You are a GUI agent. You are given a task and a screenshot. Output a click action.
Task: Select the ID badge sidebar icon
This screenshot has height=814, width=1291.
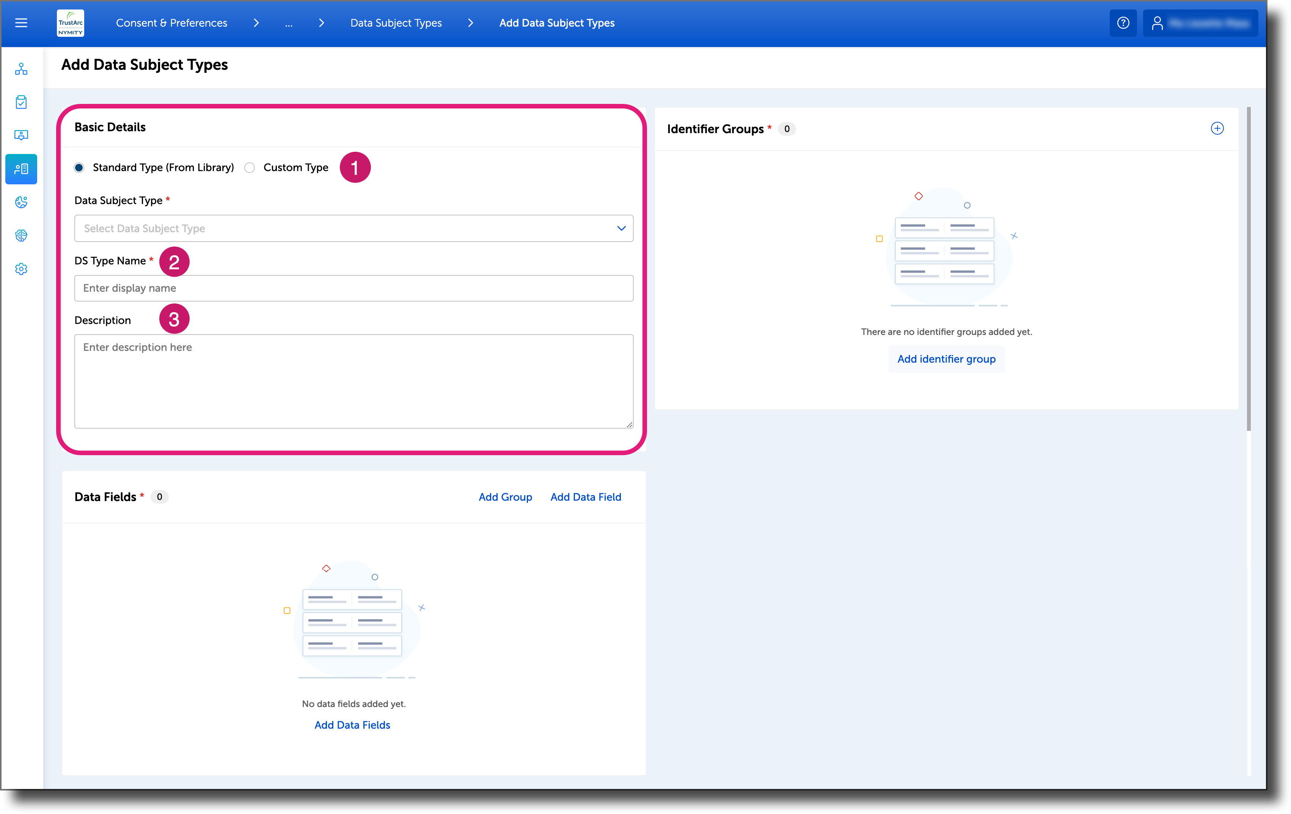coord(21,135)
